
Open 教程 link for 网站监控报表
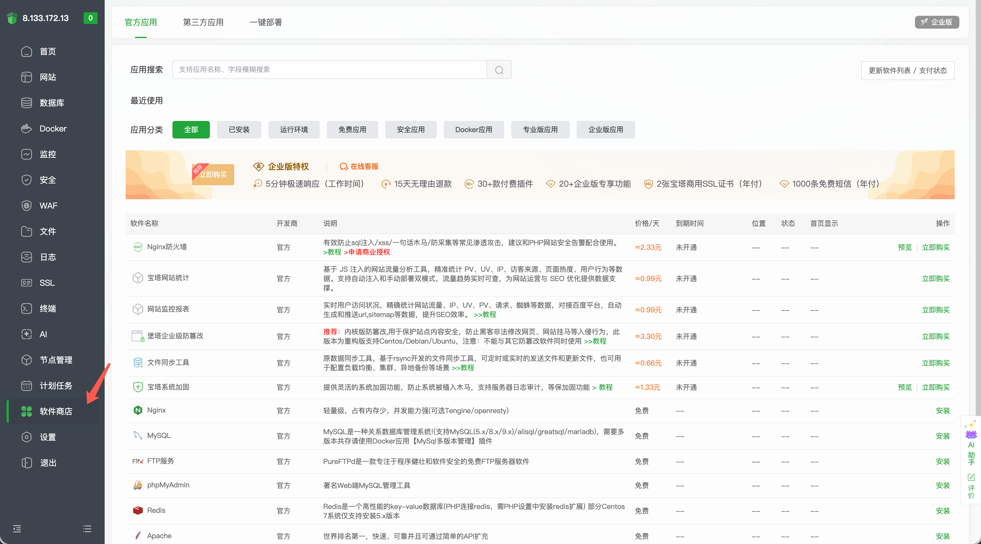click(485, 314)
